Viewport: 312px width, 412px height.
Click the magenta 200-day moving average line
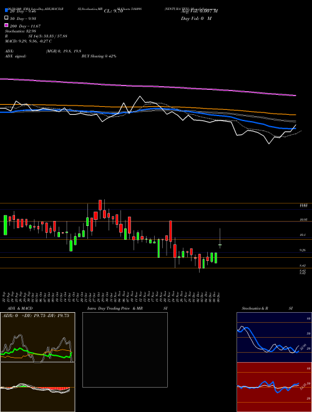coord(147,86)
